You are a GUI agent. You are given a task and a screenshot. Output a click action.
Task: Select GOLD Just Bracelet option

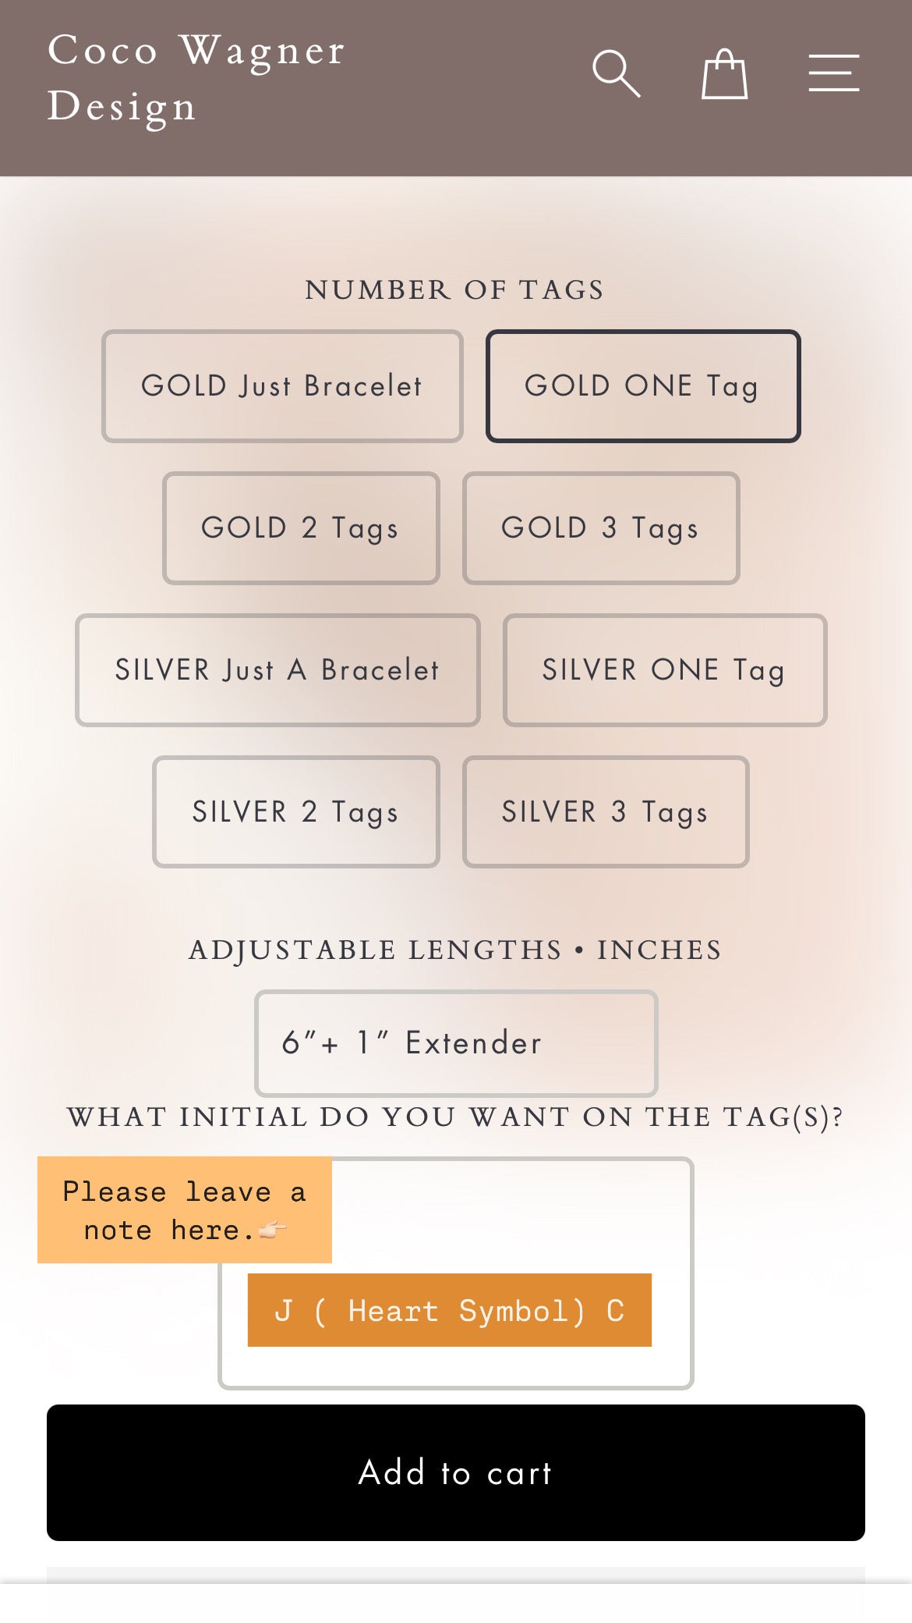tap(282, 386)
